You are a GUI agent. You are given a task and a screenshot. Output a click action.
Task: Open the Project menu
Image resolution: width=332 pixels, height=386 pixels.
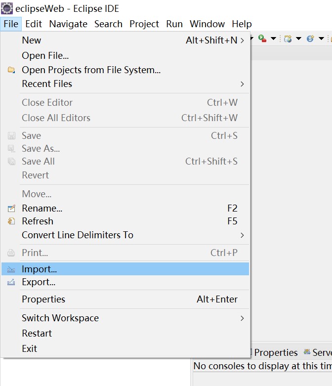[x=144, y=24]
